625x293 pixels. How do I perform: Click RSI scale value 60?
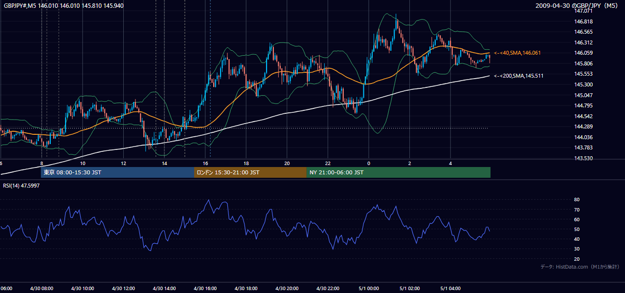pos(577,219)
